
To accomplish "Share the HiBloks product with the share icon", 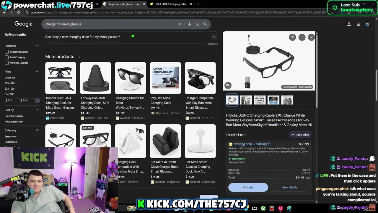I will 292,37.
